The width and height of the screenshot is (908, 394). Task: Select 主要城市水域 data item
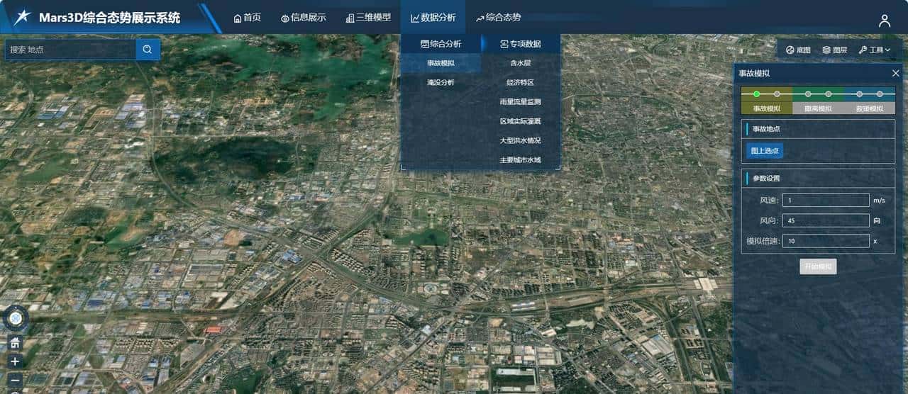pos(521,159)
